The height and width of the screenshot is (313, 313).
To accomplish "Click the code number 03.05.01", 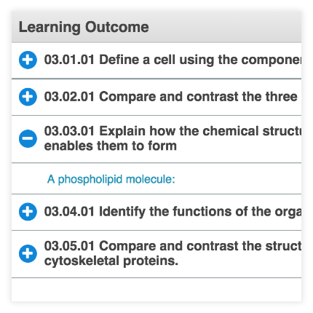I will [69, 246].
